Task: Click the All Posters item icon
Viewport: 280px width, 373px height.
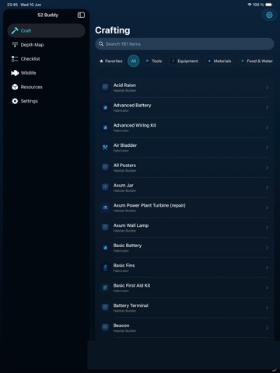Action: tap(105, 167)
